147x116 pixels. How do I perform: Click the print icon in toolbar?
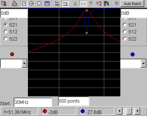click(15, 3)
